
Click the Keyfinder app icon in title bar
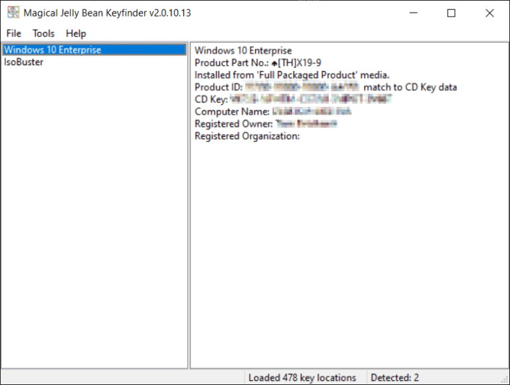point(13,13)
